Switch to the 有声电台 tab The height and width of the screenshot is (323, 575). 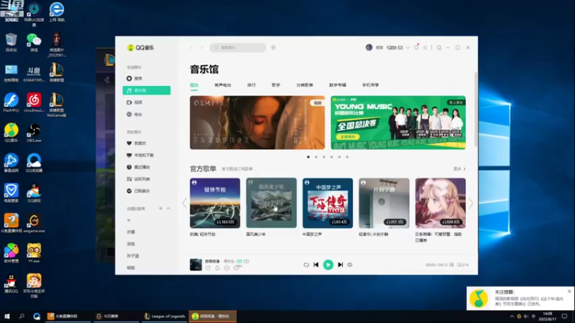pyautogui.click(x=223, y=85)
